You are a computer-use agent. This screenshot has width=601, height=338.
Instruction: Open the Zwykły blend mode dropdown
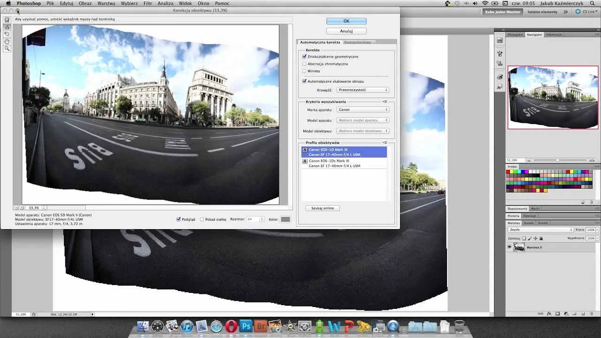tap(540, 230)
